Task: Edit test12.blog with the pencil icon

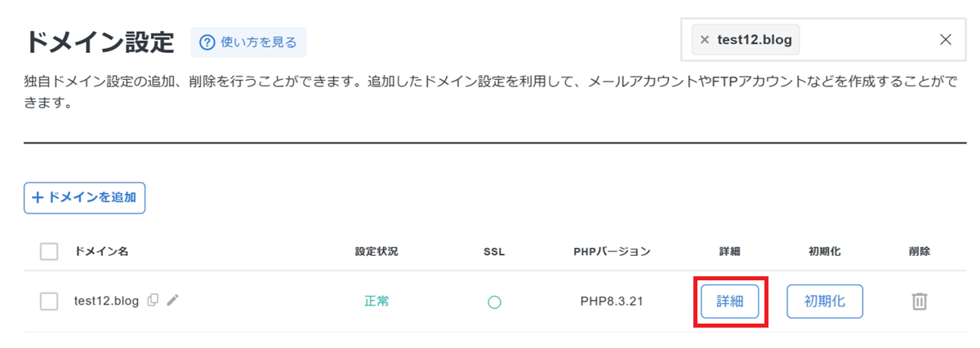Action: pos(172,301)
